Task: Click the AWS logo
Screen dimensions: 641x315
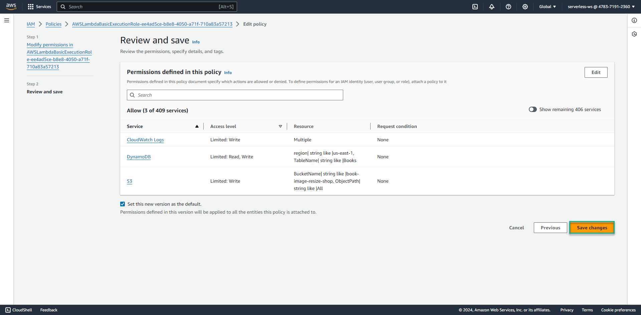Action: [x=11, y=7]
